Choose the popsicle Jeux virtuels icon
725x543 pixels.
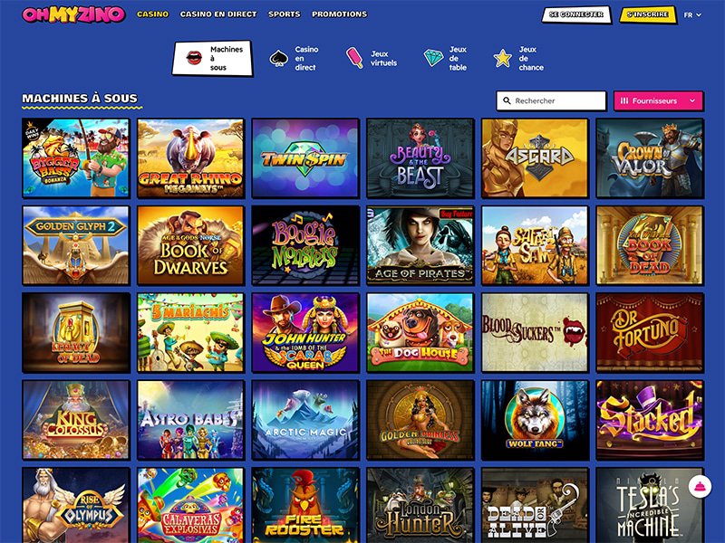354,58
